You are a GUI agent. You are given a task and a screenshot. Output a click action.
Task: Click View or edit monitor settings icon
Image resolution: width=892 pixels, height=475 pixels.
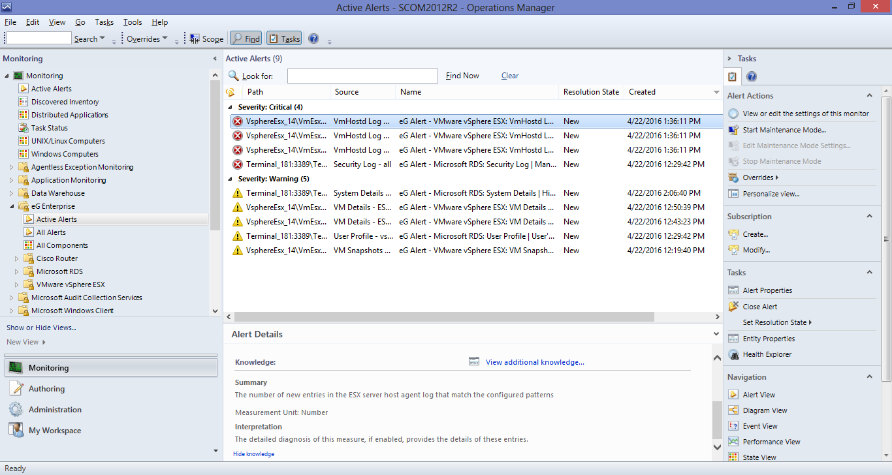click(x=733, y=114)
